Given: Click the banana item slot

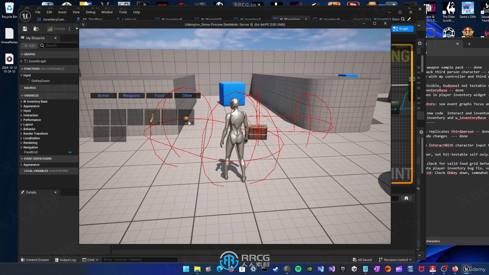Looking at the screenshot, I should [x=152, y=117].
